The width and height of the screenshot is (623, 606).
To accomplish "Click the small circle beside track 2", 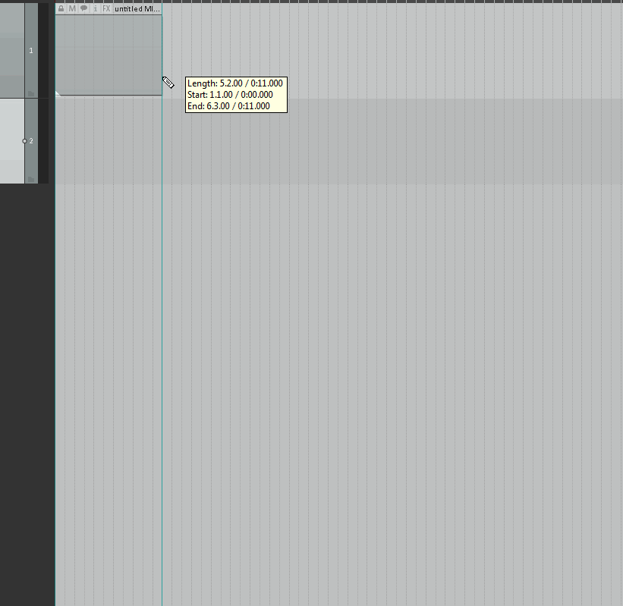I will pyautogui.click(x=24, y=141).
